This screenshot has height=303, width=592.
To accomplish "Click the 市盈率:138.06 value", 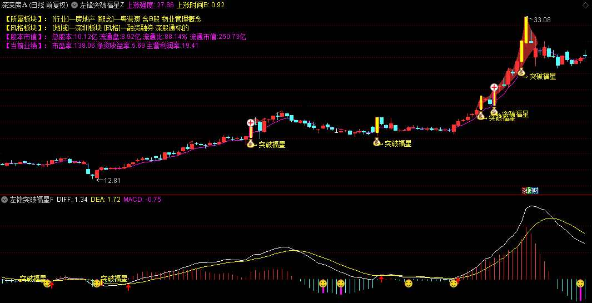I will [x=73, y=46].
